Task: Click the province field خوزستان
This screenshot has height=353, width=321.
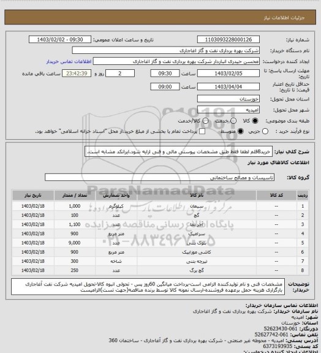Action: (228, 99)
